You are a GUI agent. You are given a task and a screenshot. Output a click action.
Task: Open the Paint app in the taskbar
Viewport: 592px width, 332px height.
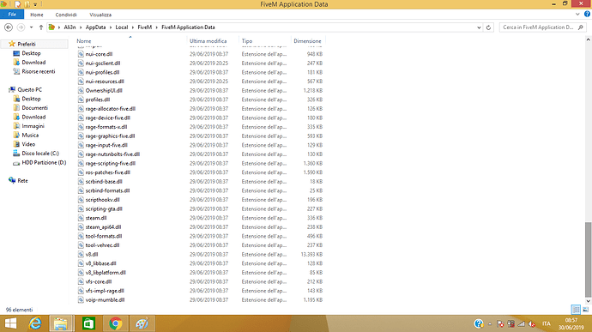[x=142, y=323]
